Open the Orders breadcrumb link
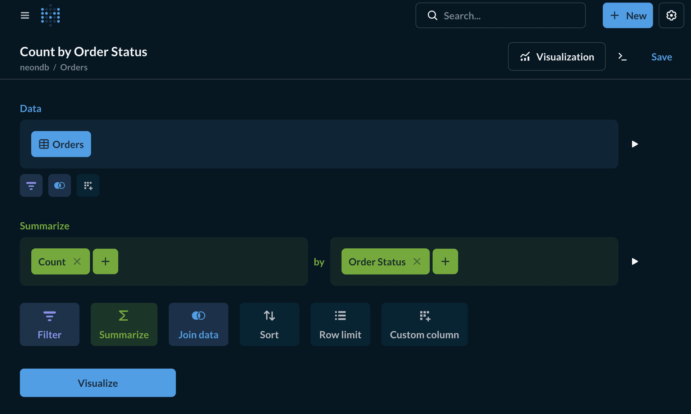 pyautogui.click(x=74, y=67)
